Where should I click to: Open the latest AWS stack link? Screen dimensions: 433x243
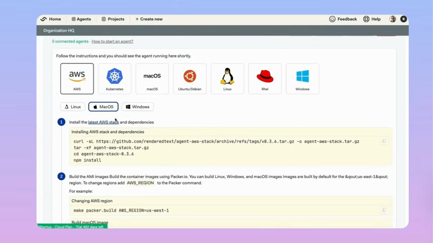[x=103, y=122]
